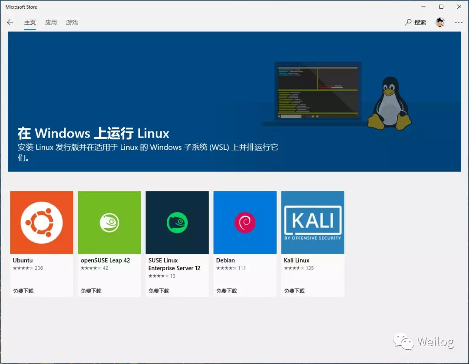This screenshot has width=469, height=364.
Task: Open the Ubuntu app tile icon
Action: click(x=42, y=223)
